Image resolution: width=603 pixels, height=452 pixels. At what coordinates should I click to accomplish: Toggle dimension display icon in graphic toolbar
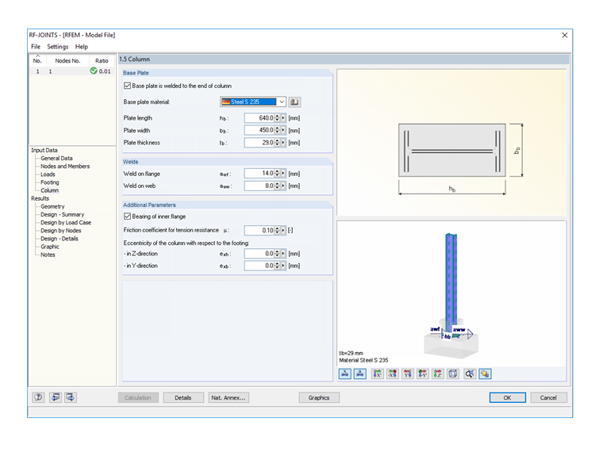(x=345, y=373)
